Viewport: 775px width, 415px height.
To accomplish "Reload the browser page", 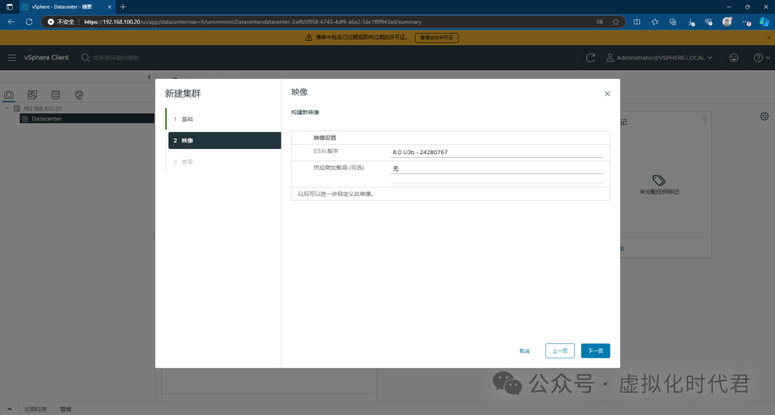I will coord(29,22).
